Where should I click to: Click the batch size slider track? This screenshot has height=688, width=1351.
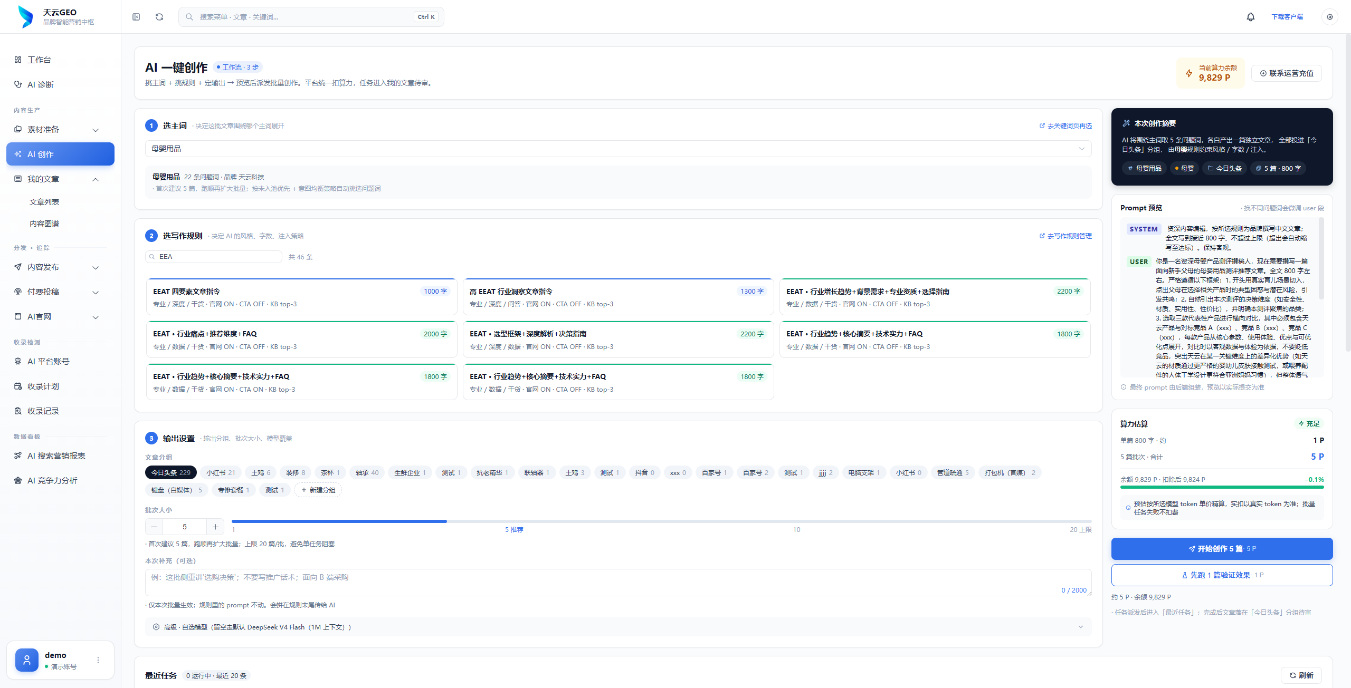click(661, 521)
